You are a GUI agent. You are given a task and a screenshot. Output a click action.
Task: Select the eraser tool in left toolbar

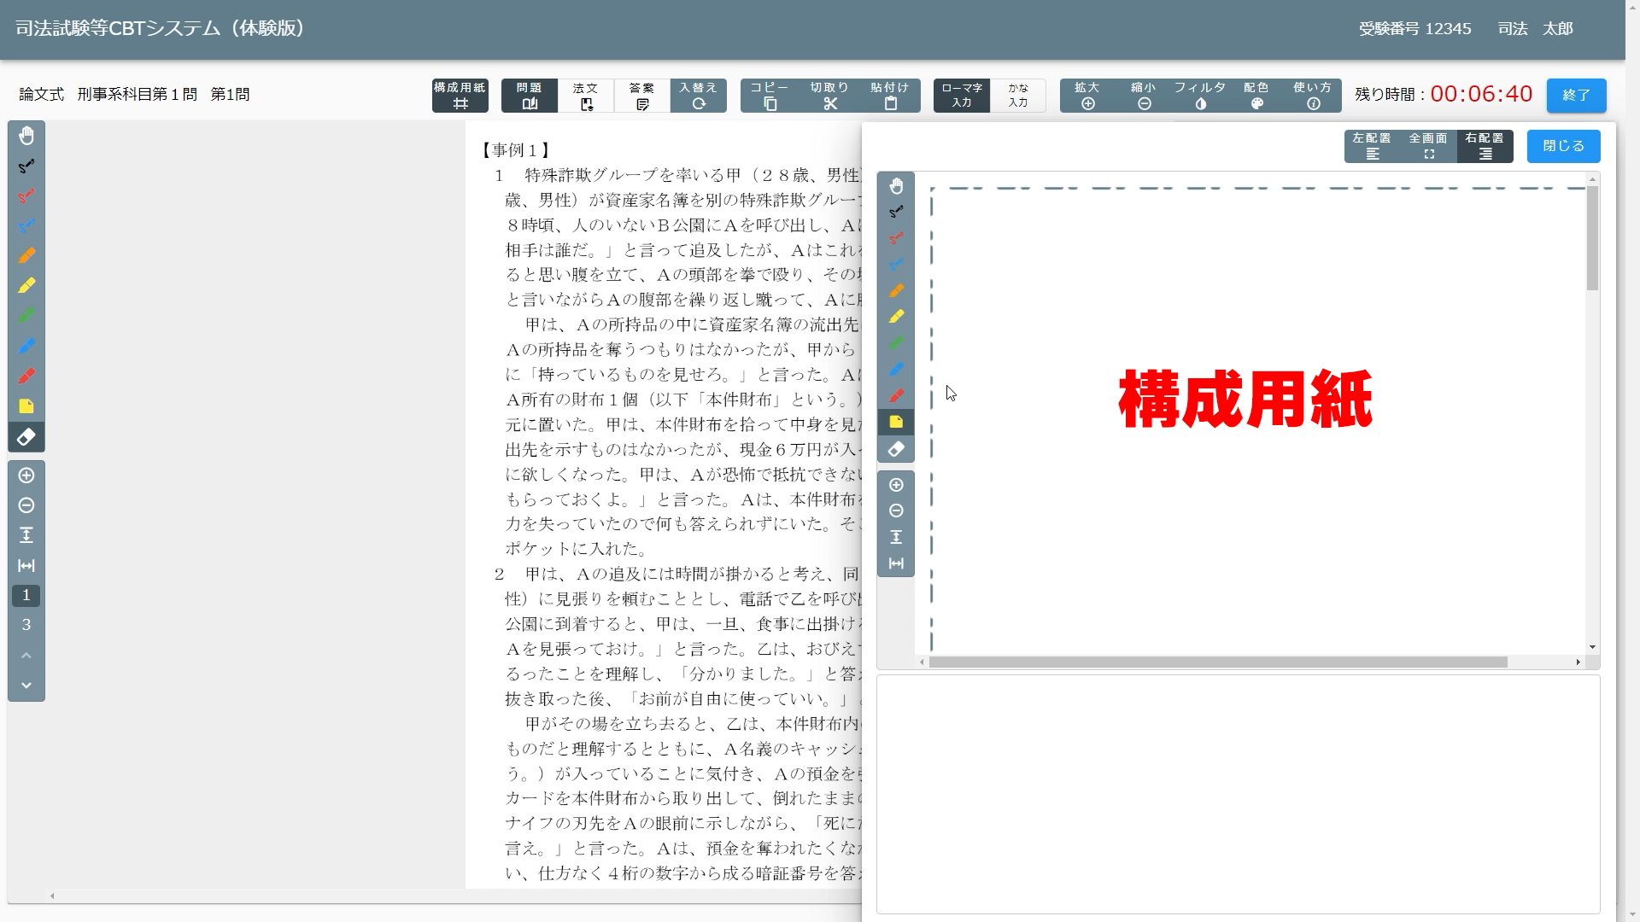pyautogui.click(x=26, y=437)
